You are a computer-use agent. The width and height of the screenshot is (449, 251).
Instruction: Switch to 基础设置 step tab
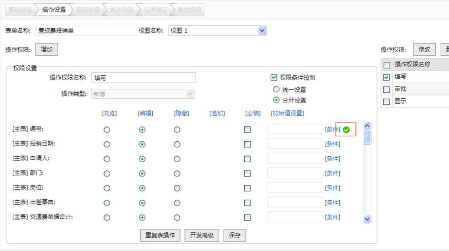[x=19, y=9]
